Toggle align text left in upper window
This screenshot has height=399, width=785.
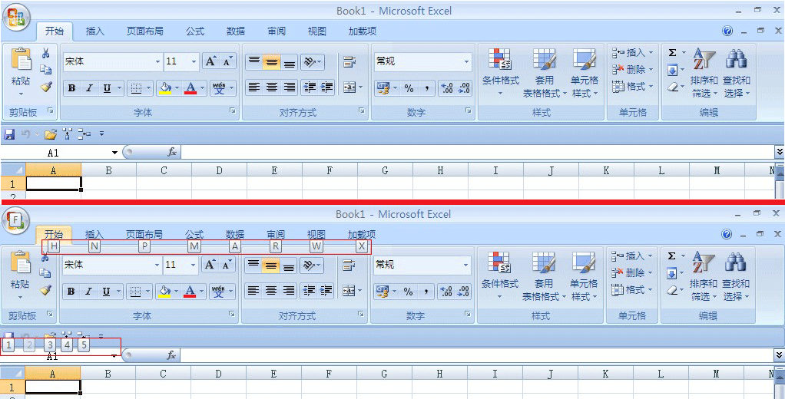(x=254, y=87)
